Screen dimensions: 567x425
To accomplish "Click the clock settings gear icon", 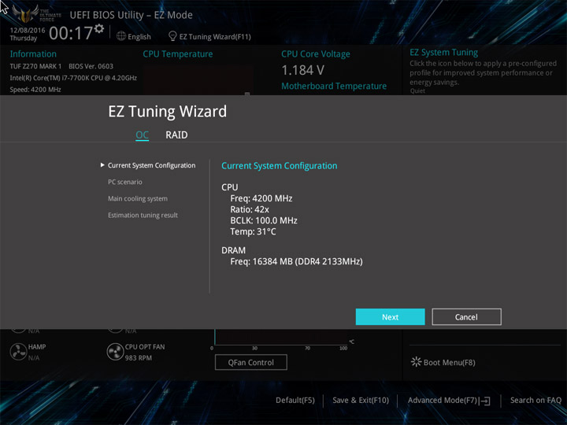I will tap(99, 28).
